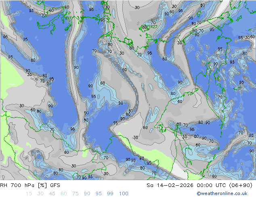This screenshot has height=197, width=256.
Task: Click the legend value 90 in the color scale
Action: [87, 193]
